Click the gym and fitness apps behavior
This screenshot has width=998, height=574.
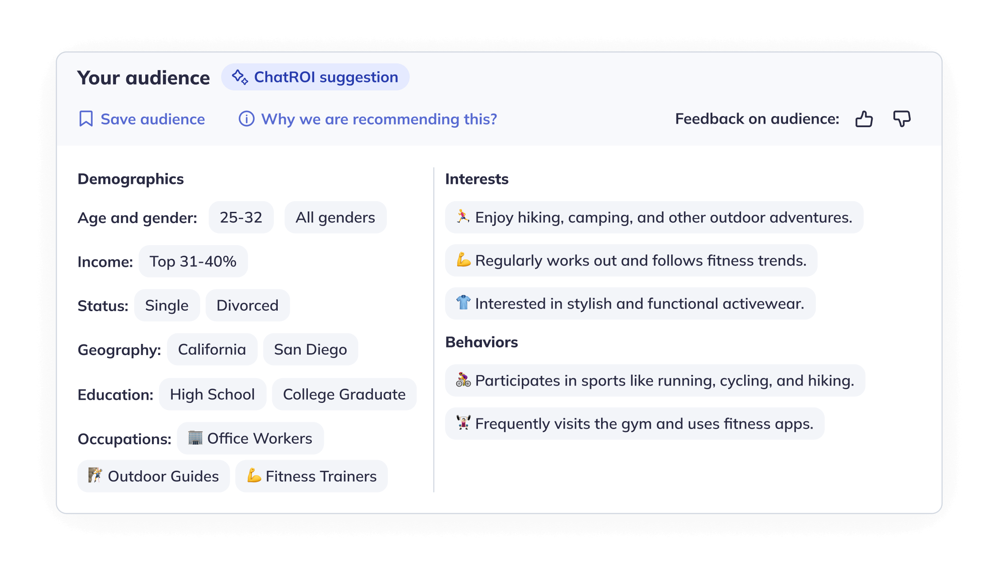coord(635,423)
